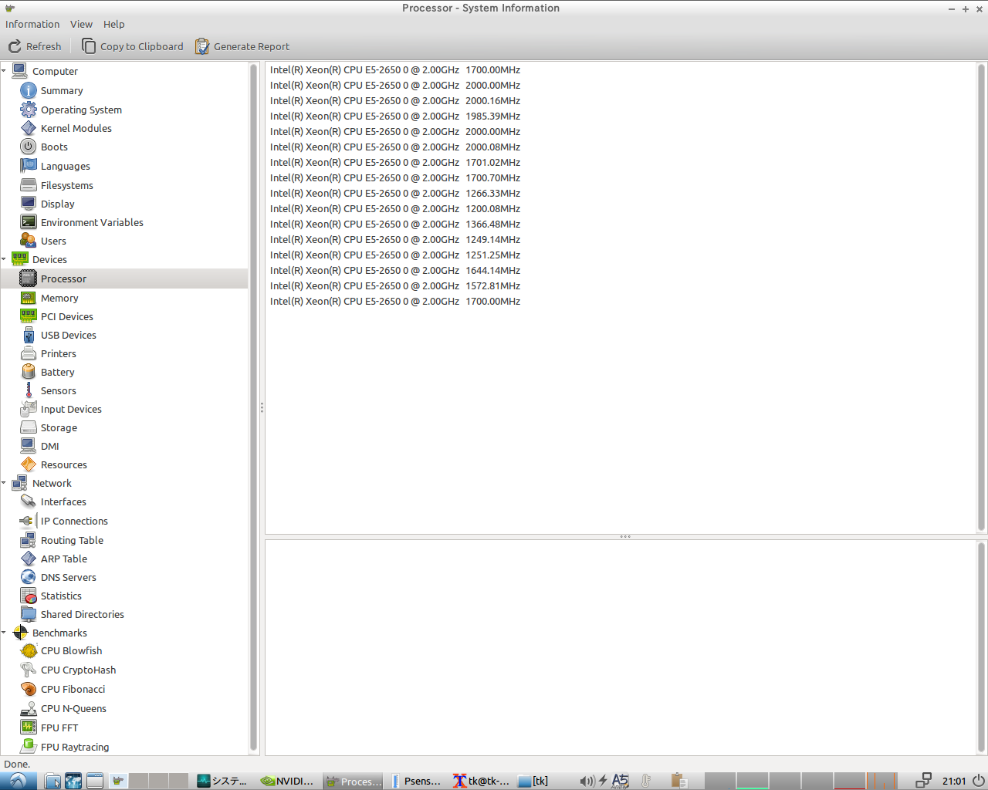Open the Battery icon in sidebar
Screen dimensions: 988x790
point(29,372)
